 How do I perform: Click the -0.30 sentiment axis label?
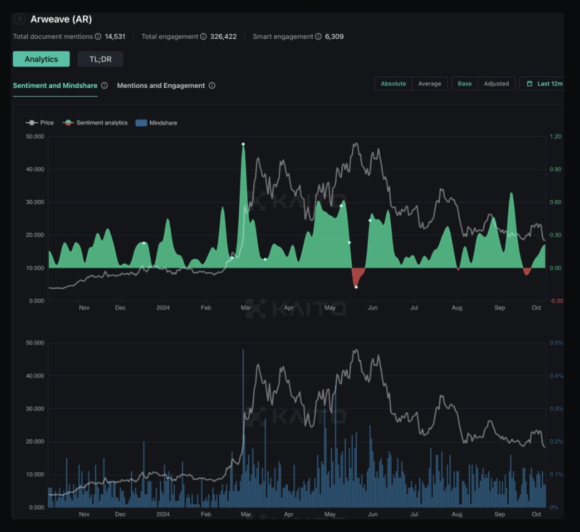556,301
